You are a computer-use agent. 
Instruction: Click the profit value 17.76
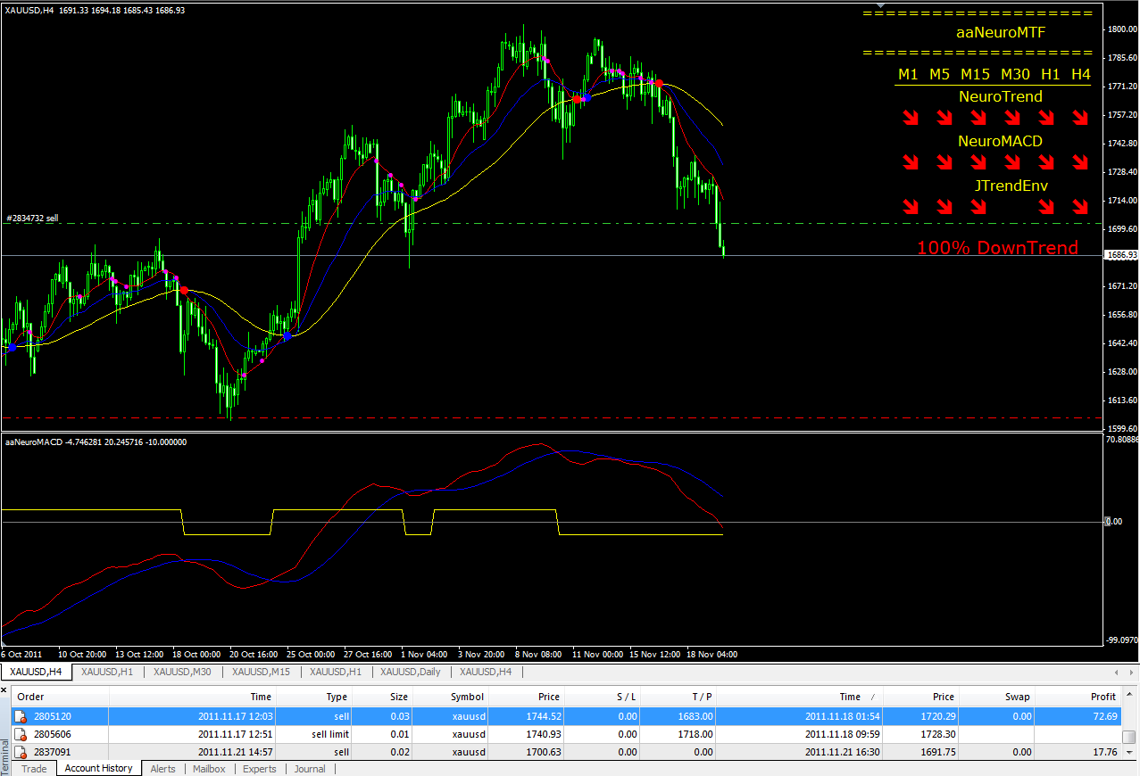pyautogui.click(x=1105, y=752)
